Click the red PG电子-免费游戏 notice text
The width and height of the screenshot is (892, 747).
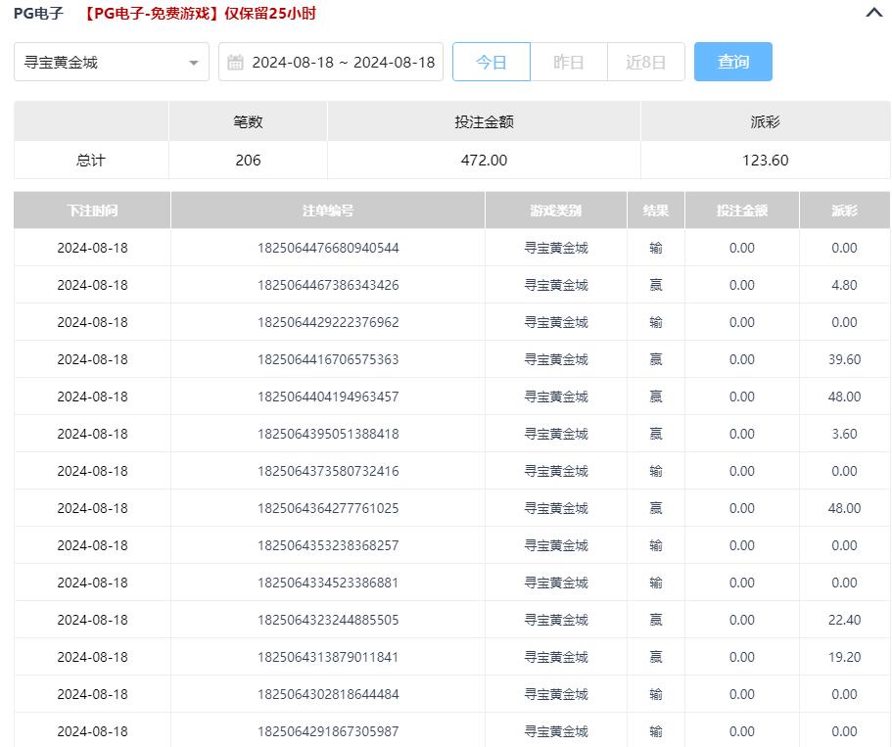[x=200, y=14]
